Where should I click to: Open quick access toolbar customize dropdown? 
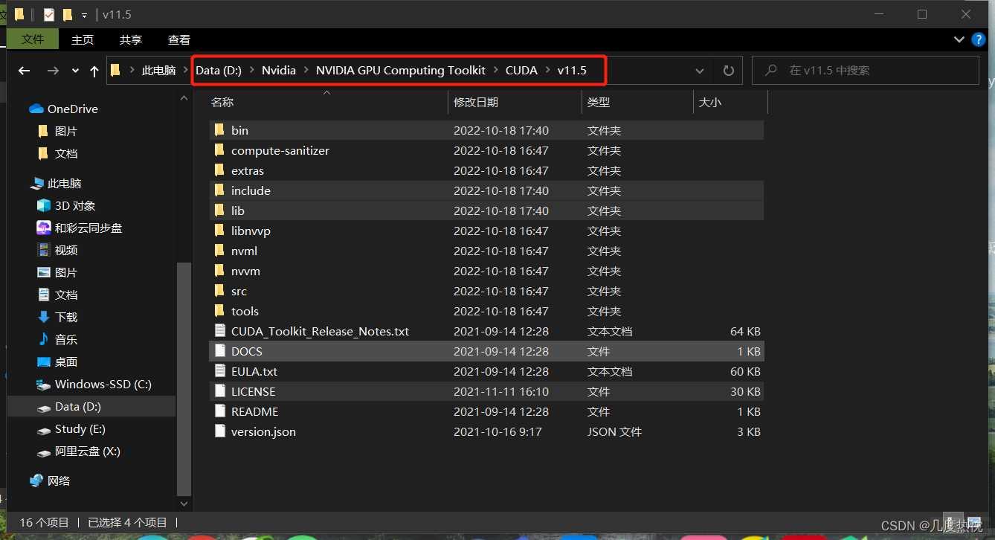tap(84, 15)
